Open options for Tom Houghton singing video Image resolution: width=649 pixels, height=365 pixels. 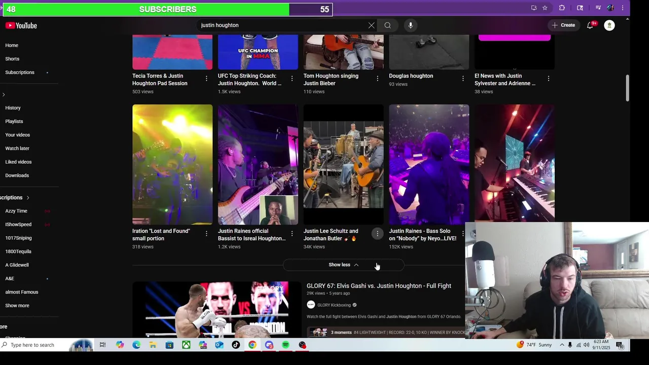[x=377, y=79]
